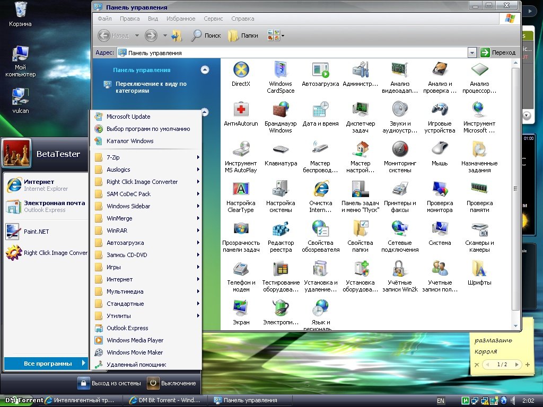The image size is (543, 407).
Task: Open Сканеры и камеры icon
Action: coord(479,236)
